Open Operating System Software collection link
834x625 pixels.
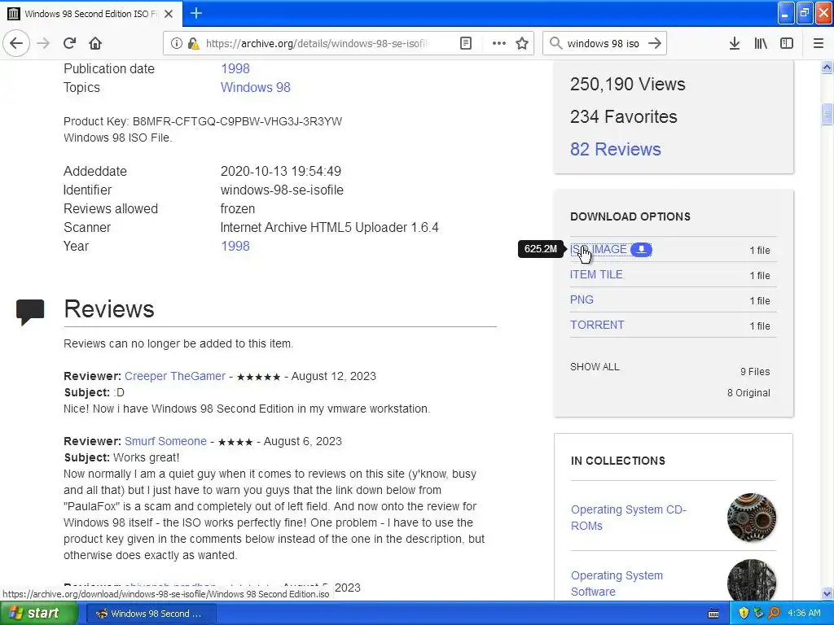tap(617, 583)
